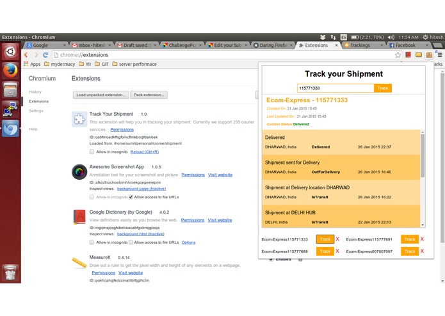The height and width of the screenshot is (316, 445).
Task: Visit website link for Awesome Screenshot App
Action: click(220, 175)
